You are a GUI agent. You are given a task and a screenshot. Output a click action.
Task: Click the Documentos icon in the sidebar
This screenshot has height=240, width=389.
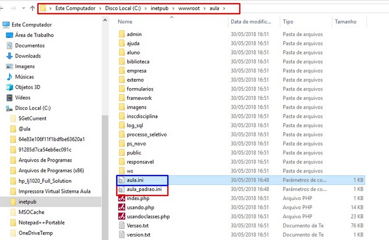[9, 45]
